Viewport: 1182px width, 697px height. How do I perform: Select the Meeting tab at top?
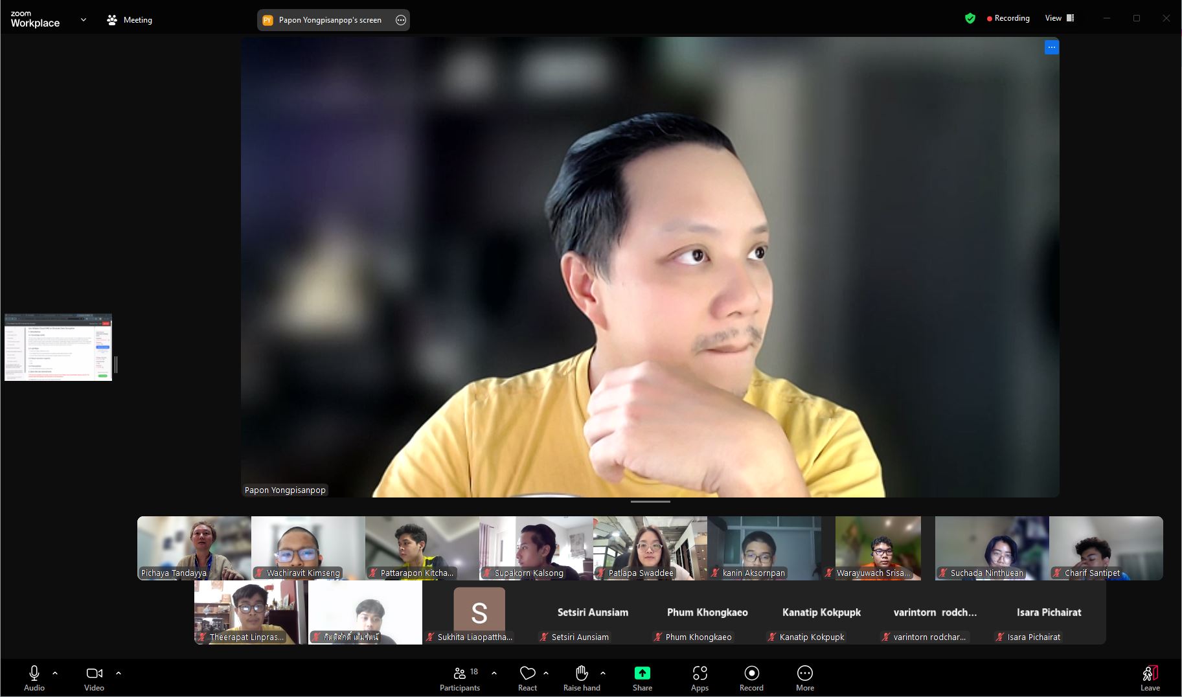[130, 20]
